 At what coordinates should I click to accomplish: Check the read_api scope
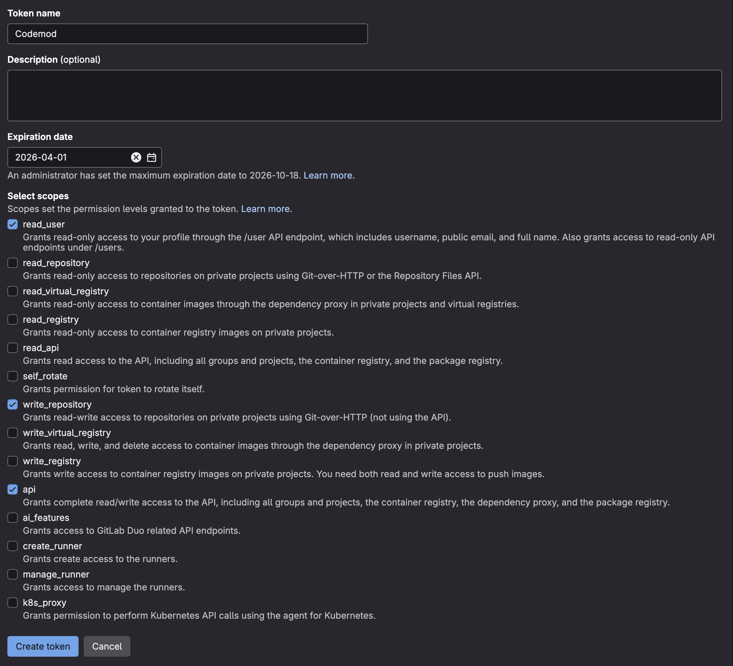[12, 348]
